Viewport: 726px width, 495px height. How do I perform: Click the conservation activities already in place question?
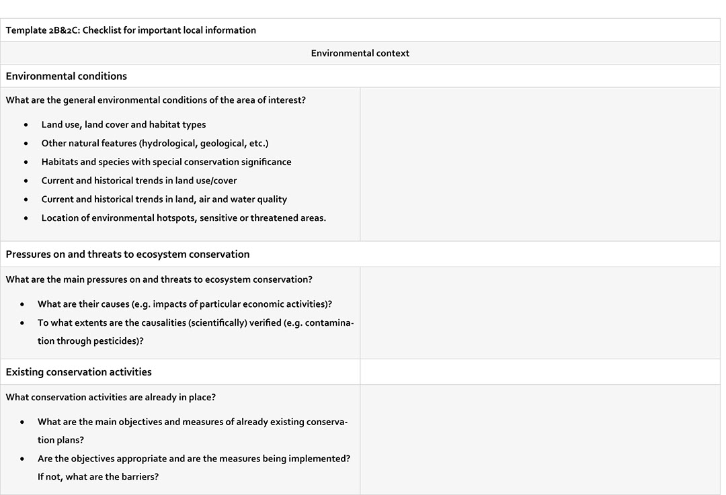tap(111, 397)
